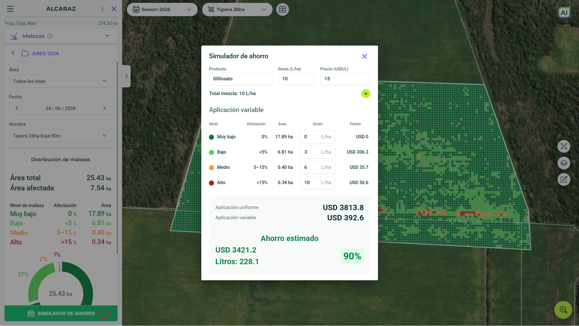Add a product with the plus button

[x=366, y=94]
